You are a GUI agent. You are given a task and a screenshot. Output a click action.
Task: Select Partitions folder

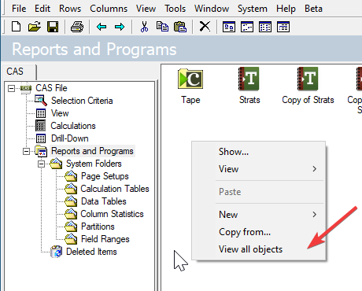pyautogui.click(x=98, y=227)
